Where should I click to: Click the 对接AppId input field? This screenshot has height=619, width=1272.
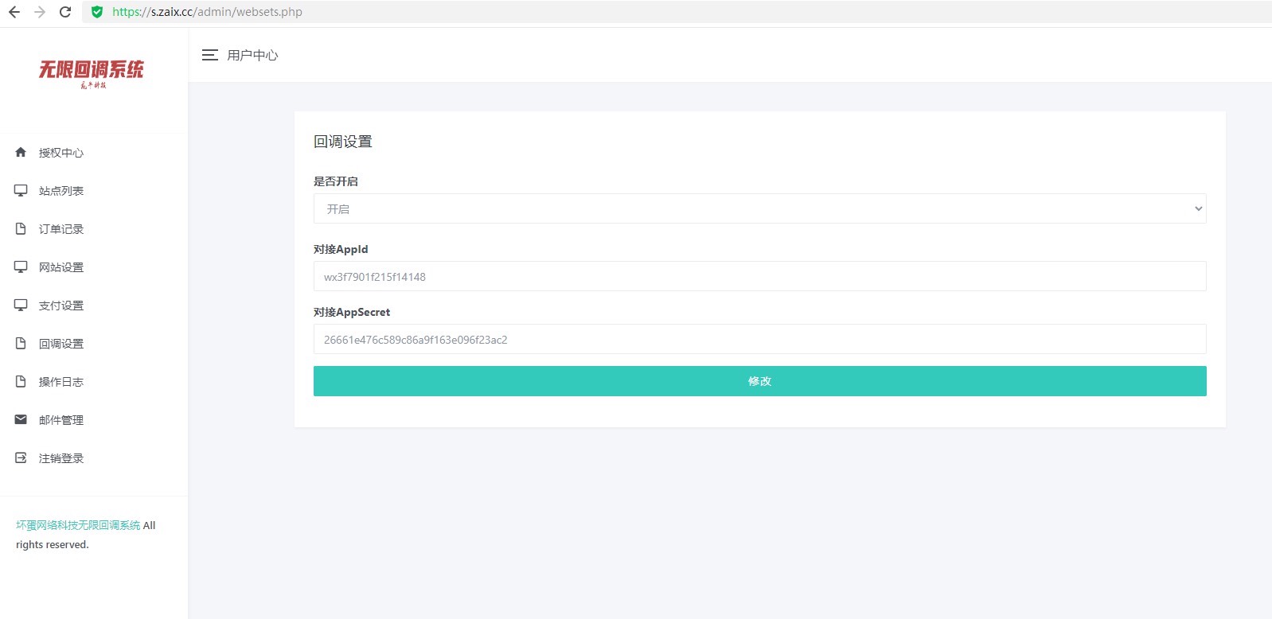(759, 276)
